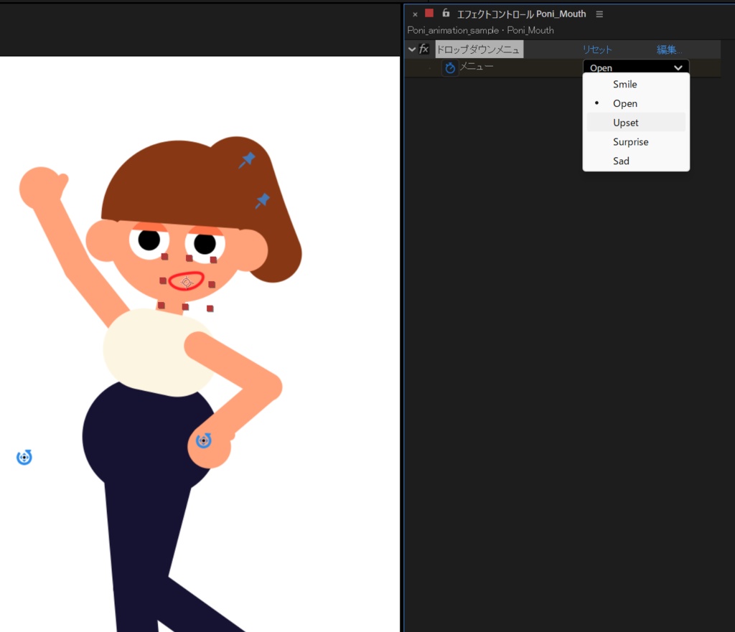Toggle the fx switch to disable the Dropdown effect

[x=423, y=49]
